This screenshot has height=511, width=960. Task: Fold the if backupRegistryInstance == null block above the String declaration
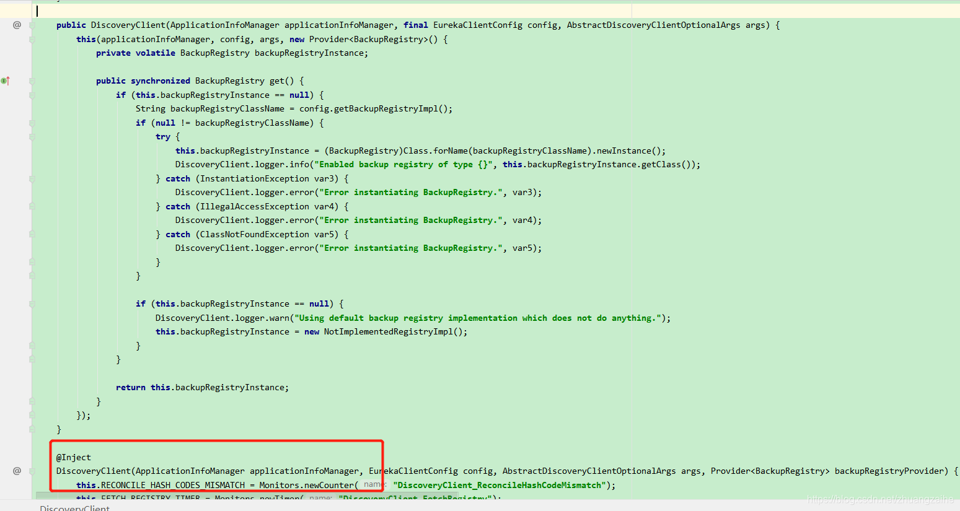pyautogui.click(x=32, y=95)
